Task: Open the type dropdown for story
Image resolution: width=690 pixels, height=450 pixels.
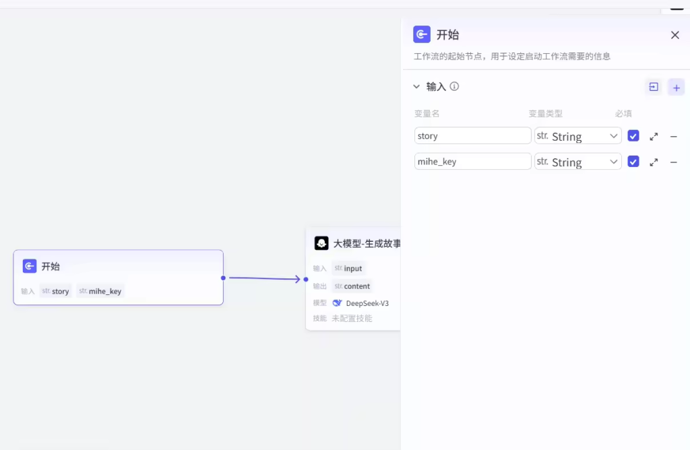Action: click(x=578, y=136)
